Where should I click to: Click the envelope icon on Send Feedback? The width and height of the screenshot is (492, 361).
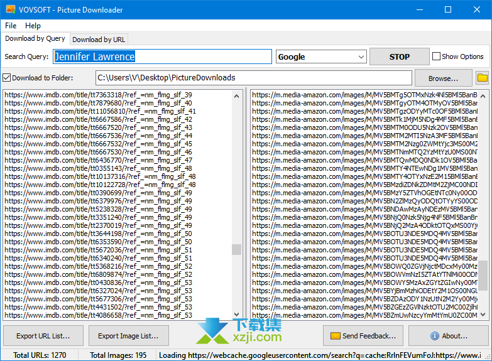pos(336,336)
